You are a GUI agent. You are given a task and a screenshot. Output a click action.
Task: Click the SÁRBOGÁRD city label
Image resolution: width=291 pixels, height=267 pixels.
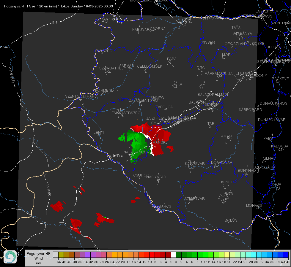250,109
